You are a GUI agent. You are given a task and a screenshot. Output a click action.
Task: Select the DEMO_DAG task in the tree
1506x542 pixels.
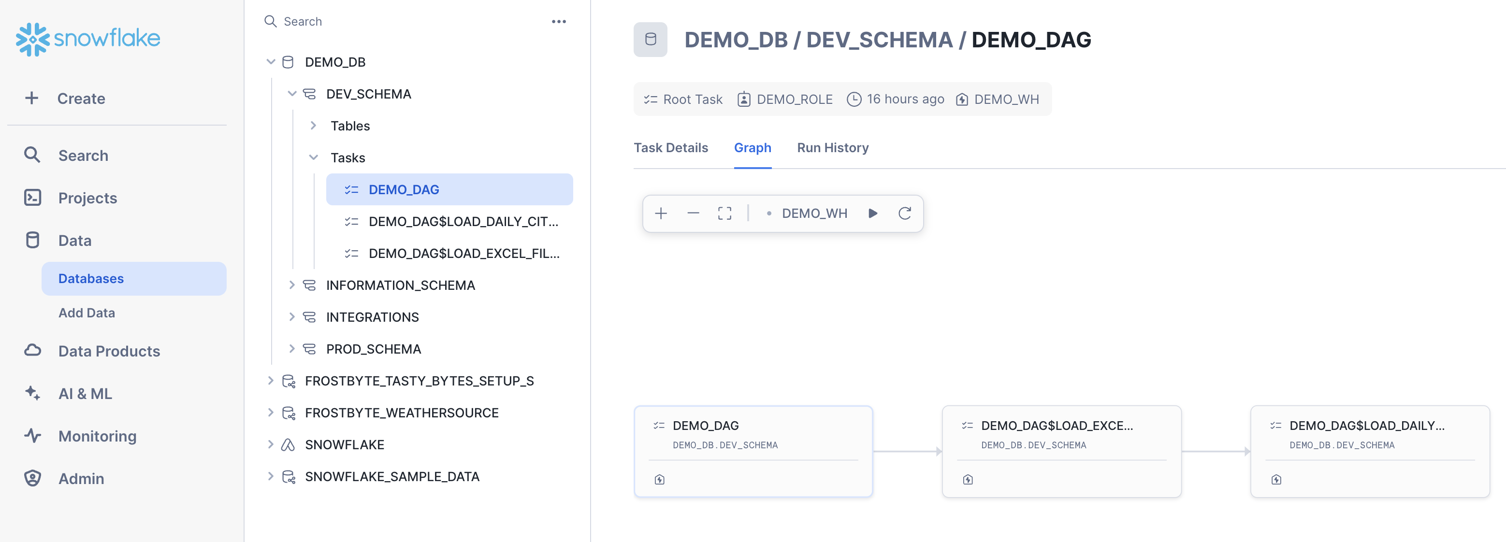[449, 189]
